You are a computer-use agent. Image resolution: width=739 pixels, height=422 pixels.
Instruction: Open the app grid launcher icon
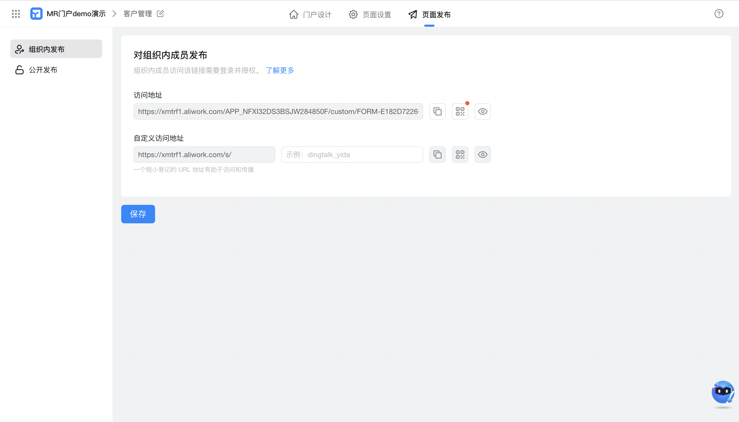point(16,14)
